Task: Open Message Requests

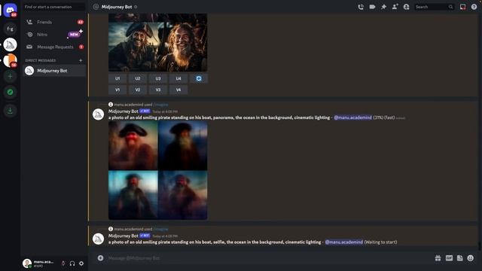Action: (x=54, y=47)
